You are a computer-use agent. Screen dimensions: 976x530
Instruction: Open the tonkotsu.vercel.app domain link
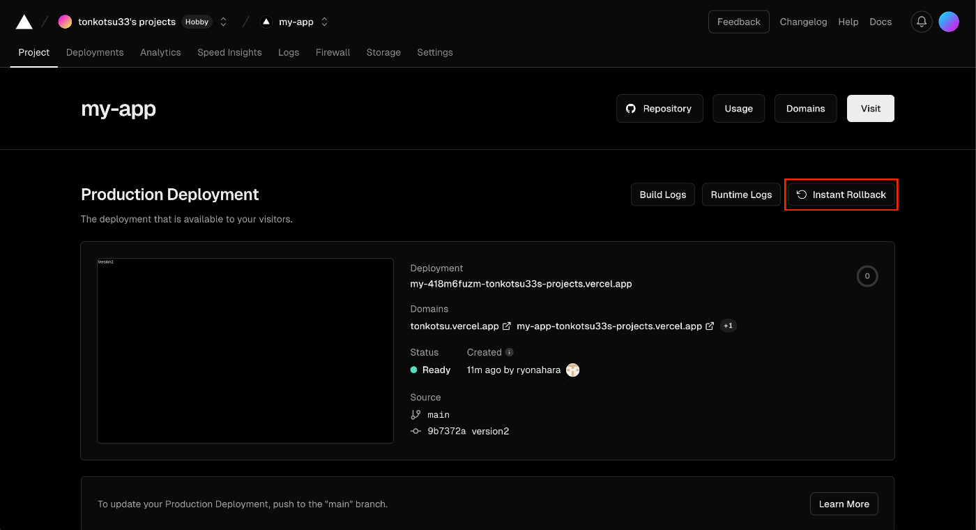pos(455,326)
